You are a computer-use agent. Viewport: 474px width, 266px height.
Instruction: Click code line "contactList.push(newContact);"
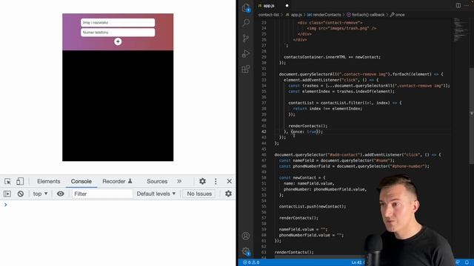[313, 207]
